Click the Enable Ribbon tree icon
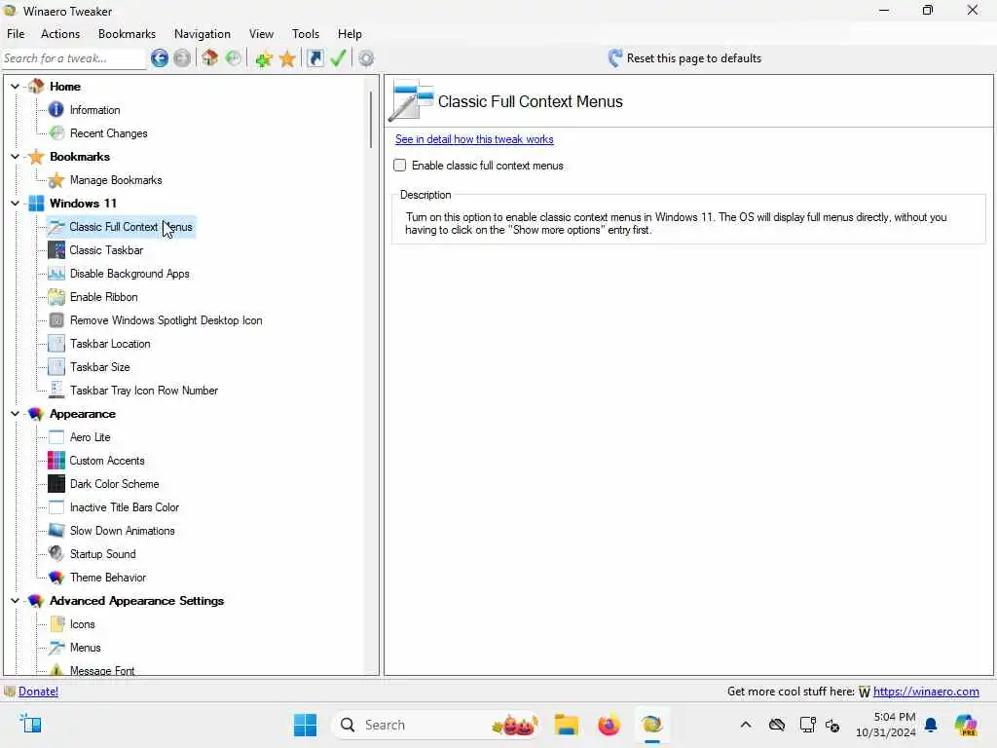 [x=55, y=297]
